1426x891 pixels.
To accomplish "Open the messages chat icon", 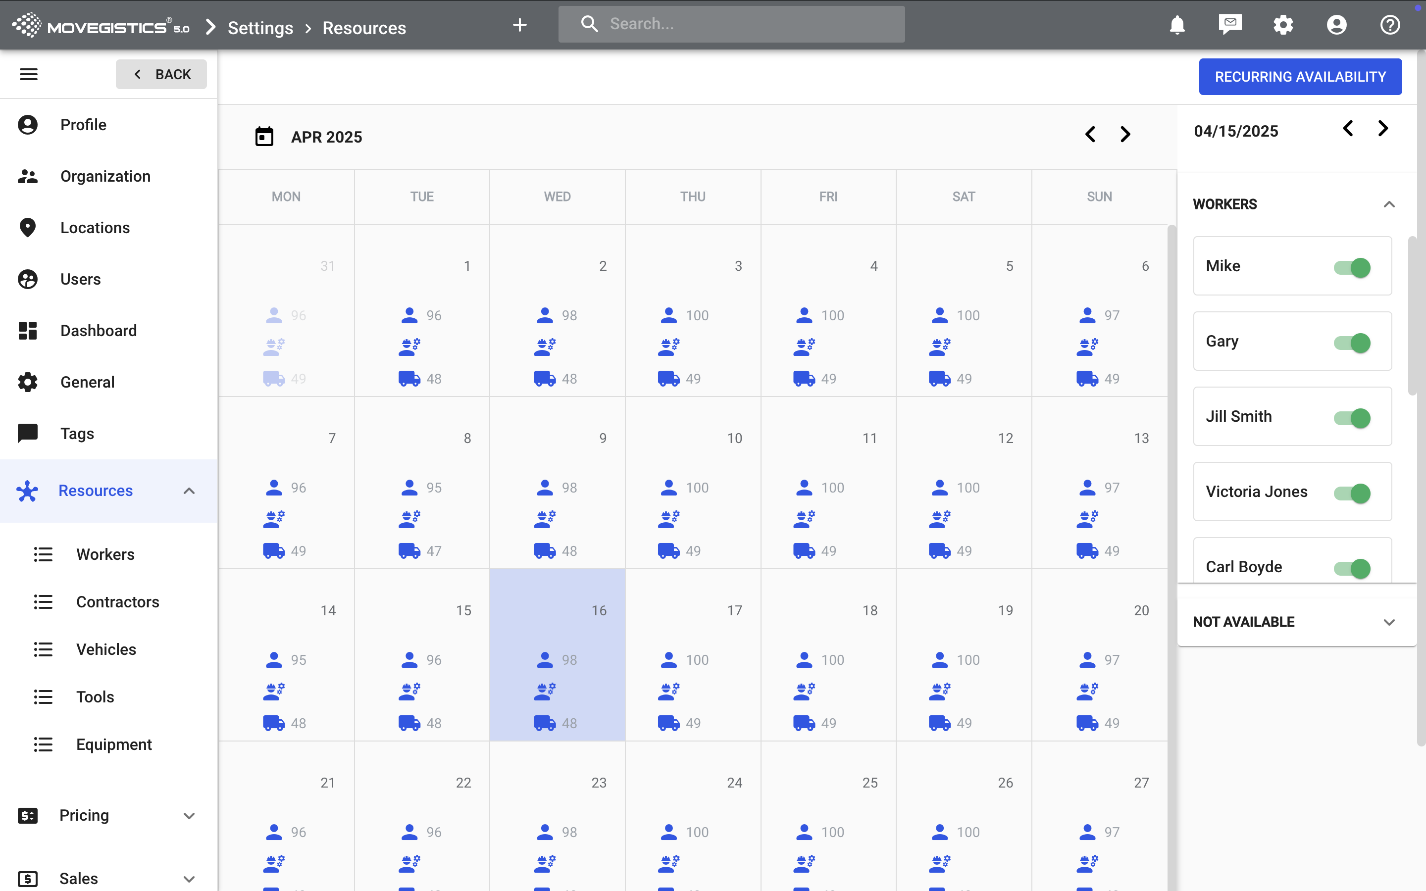I will (x=1230, y=25).
